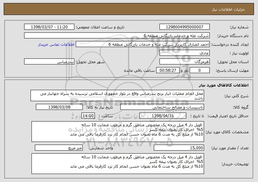Click the حداقل تاریخ اعتبار قیمت label

click(x=228, y=116)
